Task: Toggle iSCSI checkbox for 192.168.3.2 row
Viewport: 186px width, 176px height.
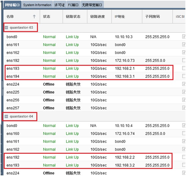Action: pyautogui.click(x=184, y=165)
